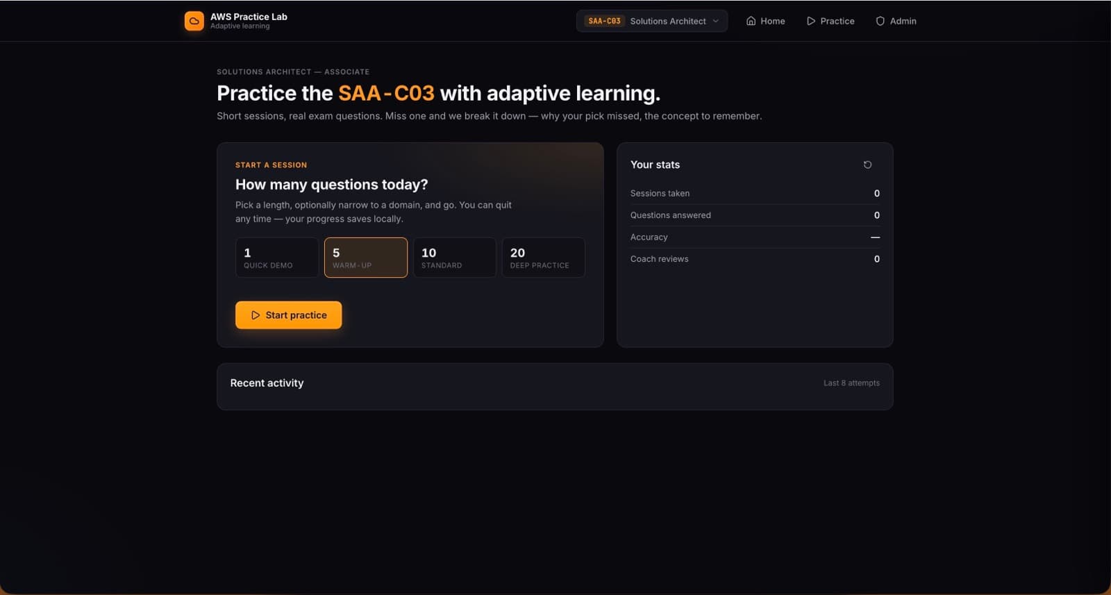This screenshot has height=595, width=1111.
Task: Click the orange cloud logo icon
Action: pos(194,21)
